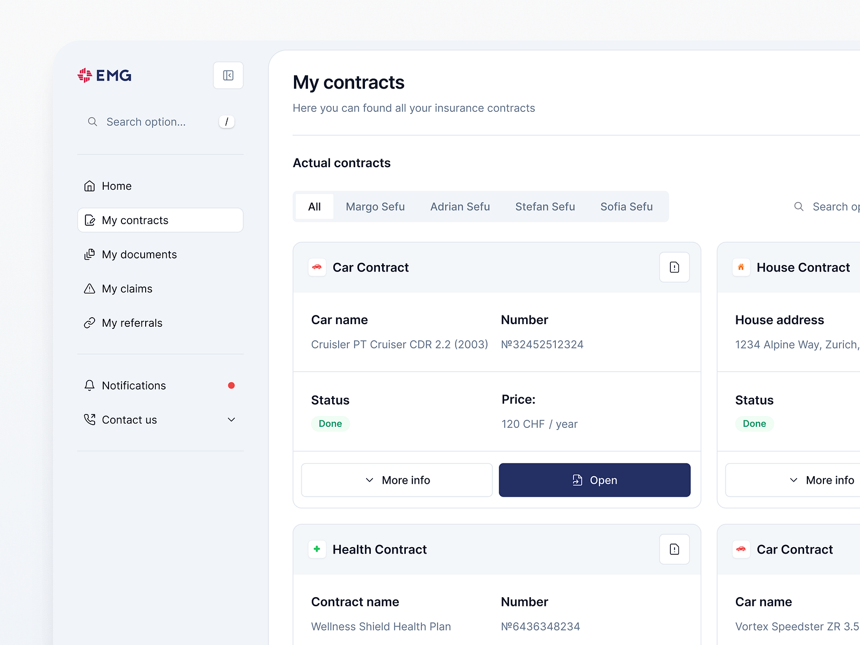
Task: Click the document alert icon on Car Contract
Action: pos(674,267)
